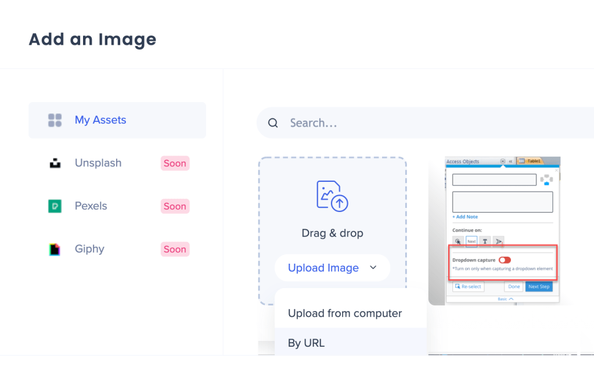The image size is (594, 374).
Task: Click the chevron next to Upload Image
Action: point(373,268)
